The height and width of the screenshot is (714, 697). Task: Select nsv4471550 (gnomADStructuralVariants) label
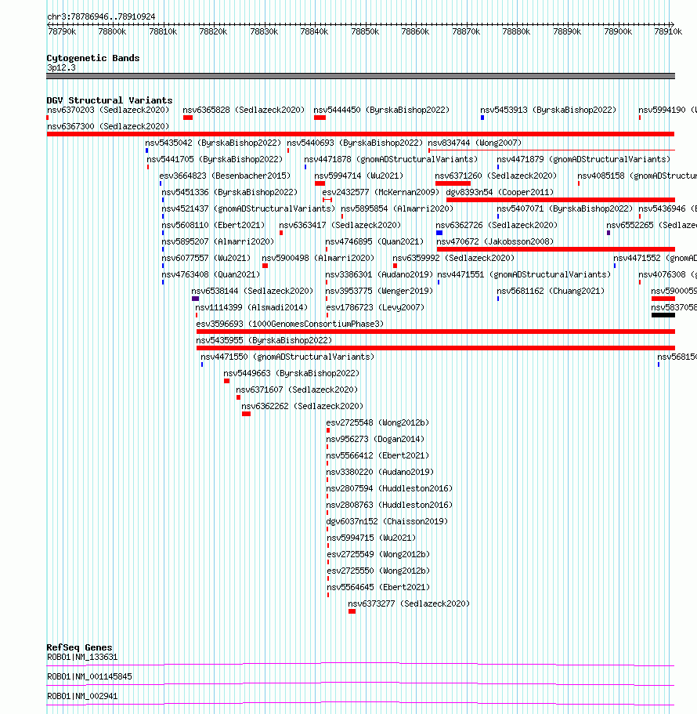point(287,357)
